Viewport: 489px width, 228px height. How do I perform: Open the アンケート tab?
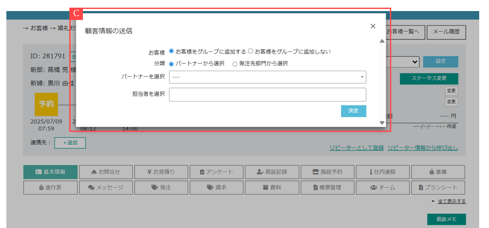coord(216,172)
